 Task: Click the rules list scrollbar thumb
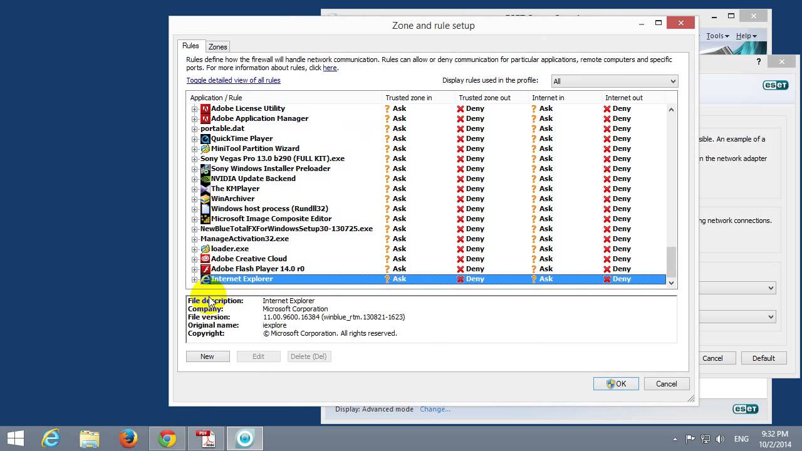tap(671, 261)
